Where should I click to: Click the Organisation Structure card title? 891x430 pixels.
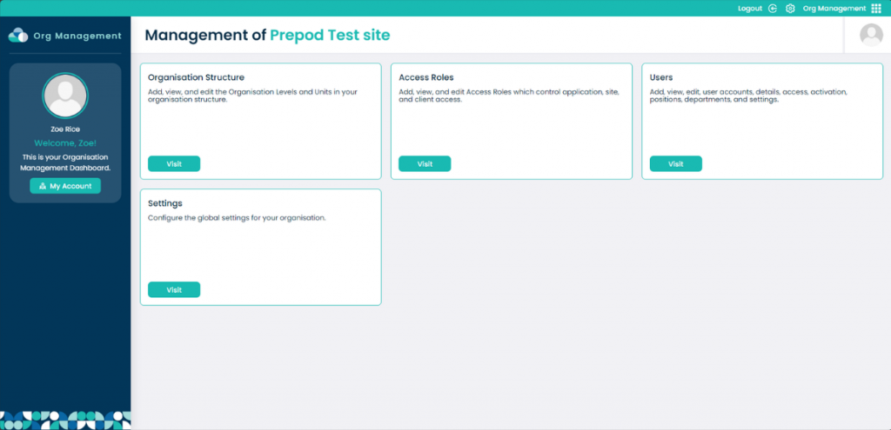click(x=196, y=77)
